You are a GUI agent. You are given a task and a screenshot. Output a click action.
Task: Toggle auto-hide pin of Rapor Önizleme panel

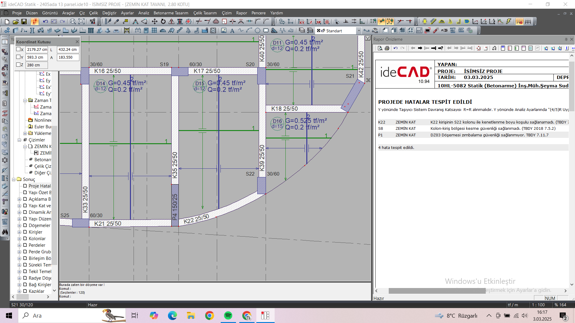566,39
